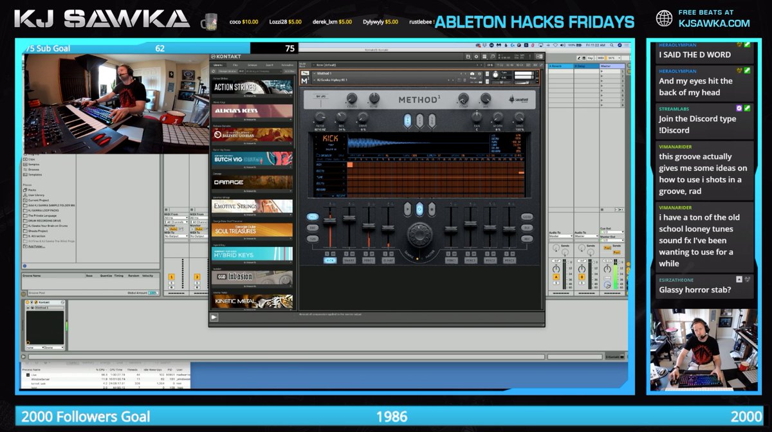Open Alicia's Keys library banner
The height and width of the screenshot is (432, 772).
pos(252,111)
